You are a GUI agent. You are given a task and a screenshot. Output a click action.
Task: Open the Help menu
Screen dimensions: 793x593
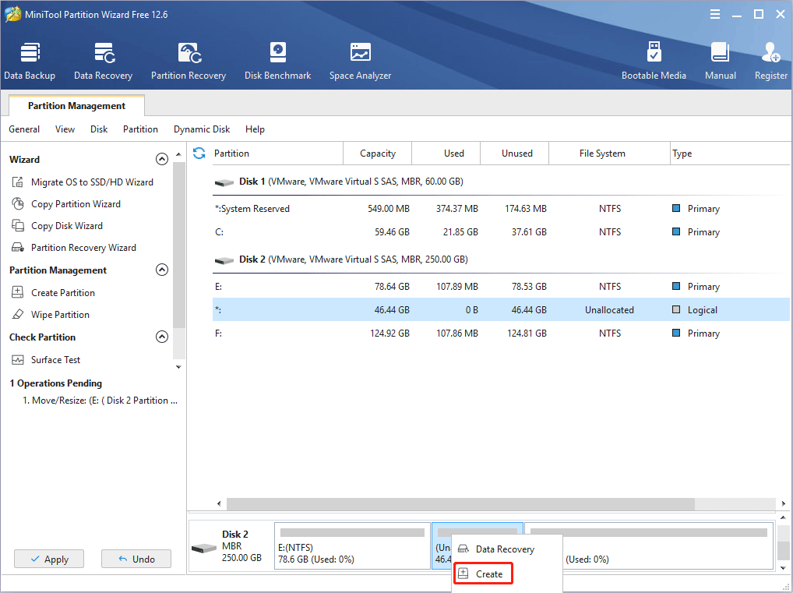pyautogui.click(x=255, y=129)
